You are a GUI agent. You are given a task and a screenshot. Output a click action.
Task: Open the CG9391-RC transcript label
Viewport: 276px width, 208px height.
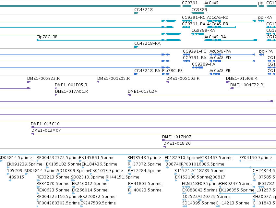tap(193, 18)
